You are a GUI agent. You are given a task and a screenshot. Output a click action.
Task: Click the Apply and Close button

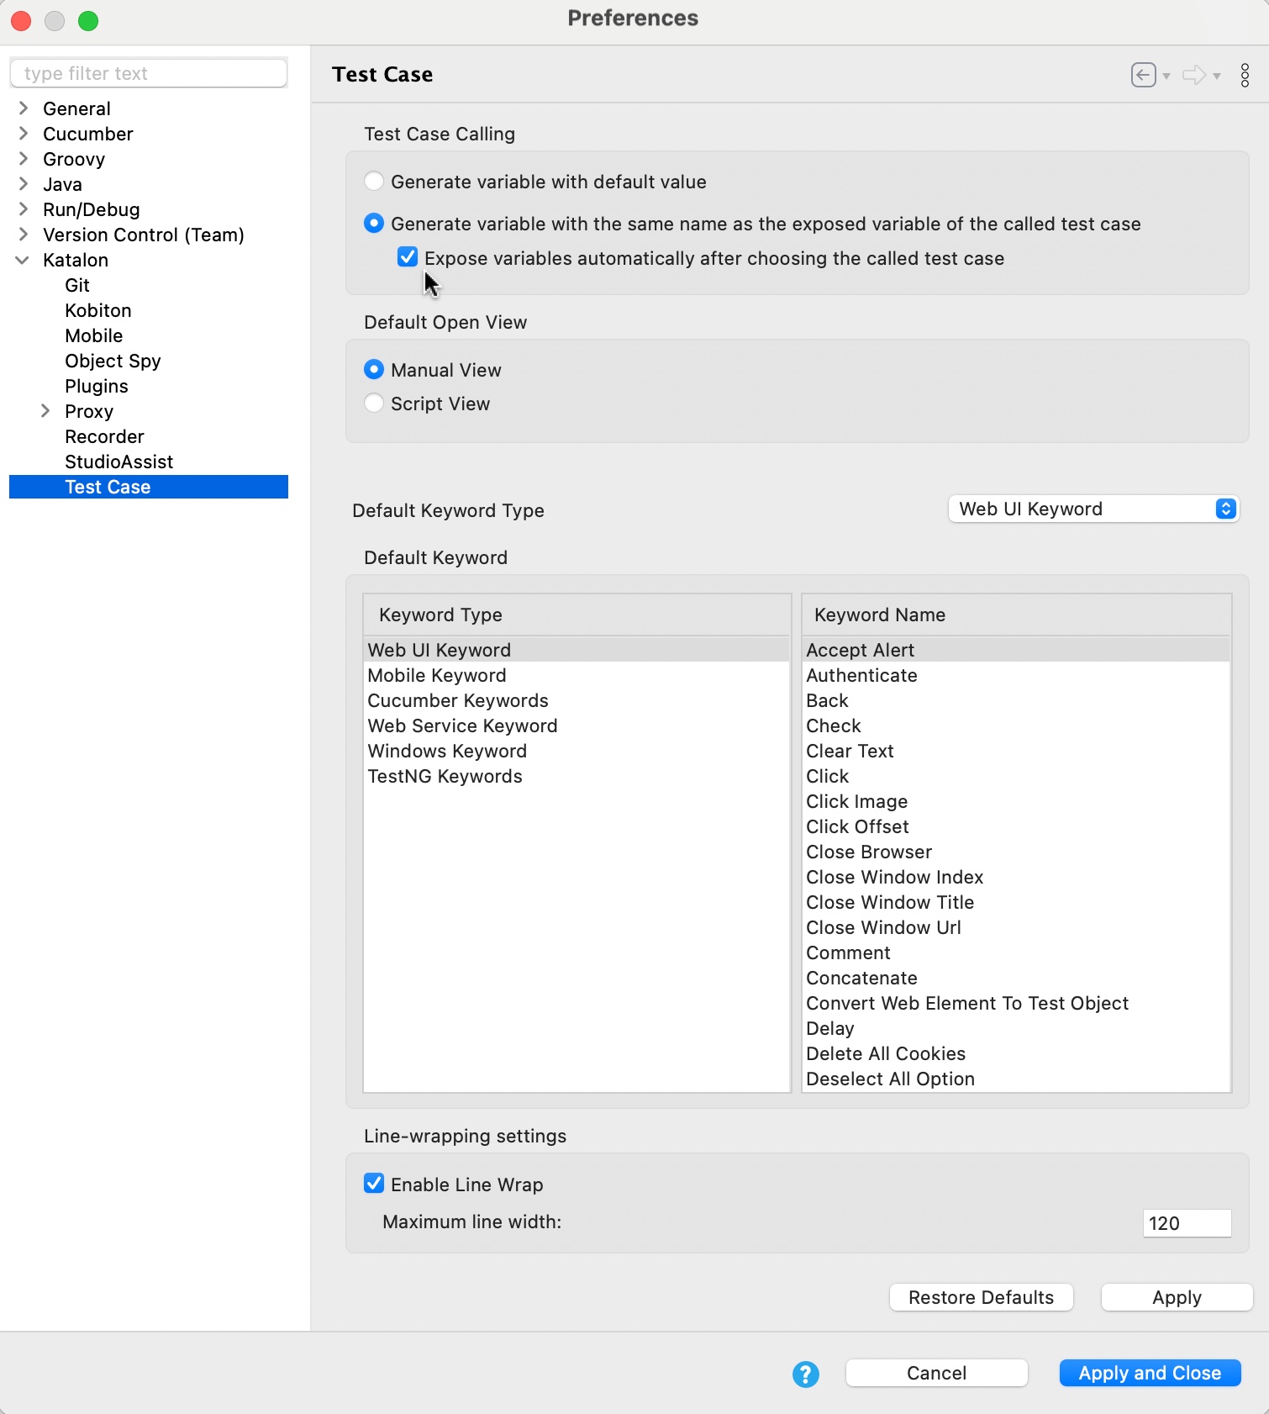click(1149, 1373)
